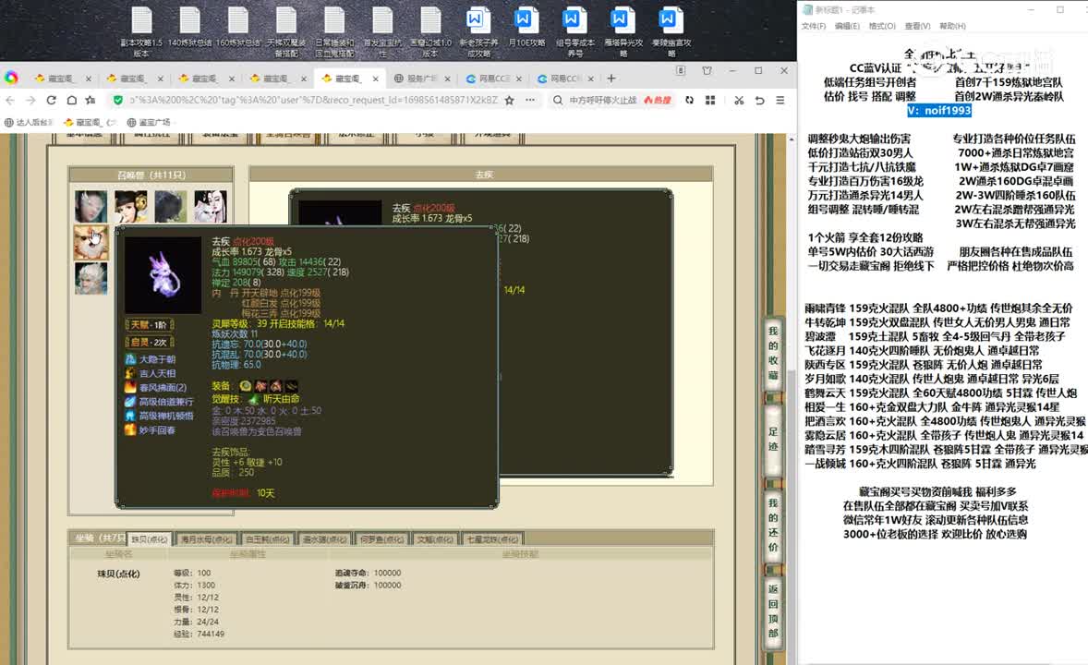Open the 秦陵幽宫攻略 document on desktop
The image size is (1088, 665).
671,32
